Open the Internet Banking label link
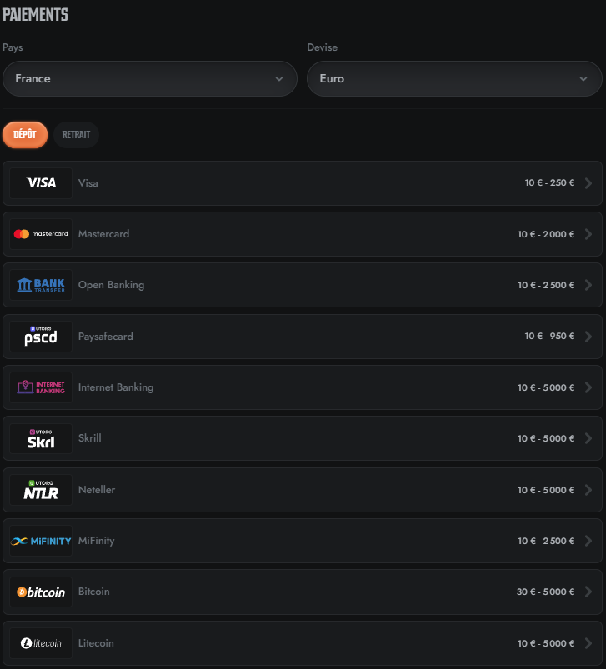Image resolution: width=606 pixels, height=669 pixels. (x=116, y=387)
